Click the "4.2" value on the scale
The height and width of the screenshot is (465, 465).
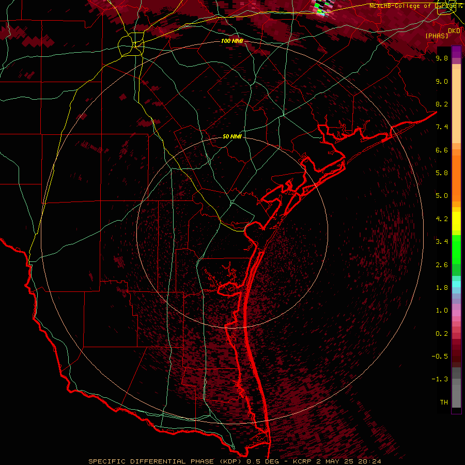(442, 219)
